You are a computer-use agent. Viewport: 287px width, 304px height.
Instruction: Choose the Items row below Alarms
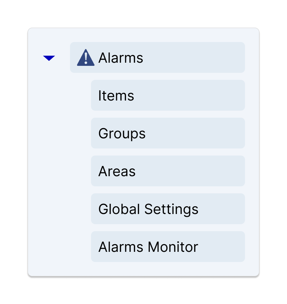(x=168, y=95)
